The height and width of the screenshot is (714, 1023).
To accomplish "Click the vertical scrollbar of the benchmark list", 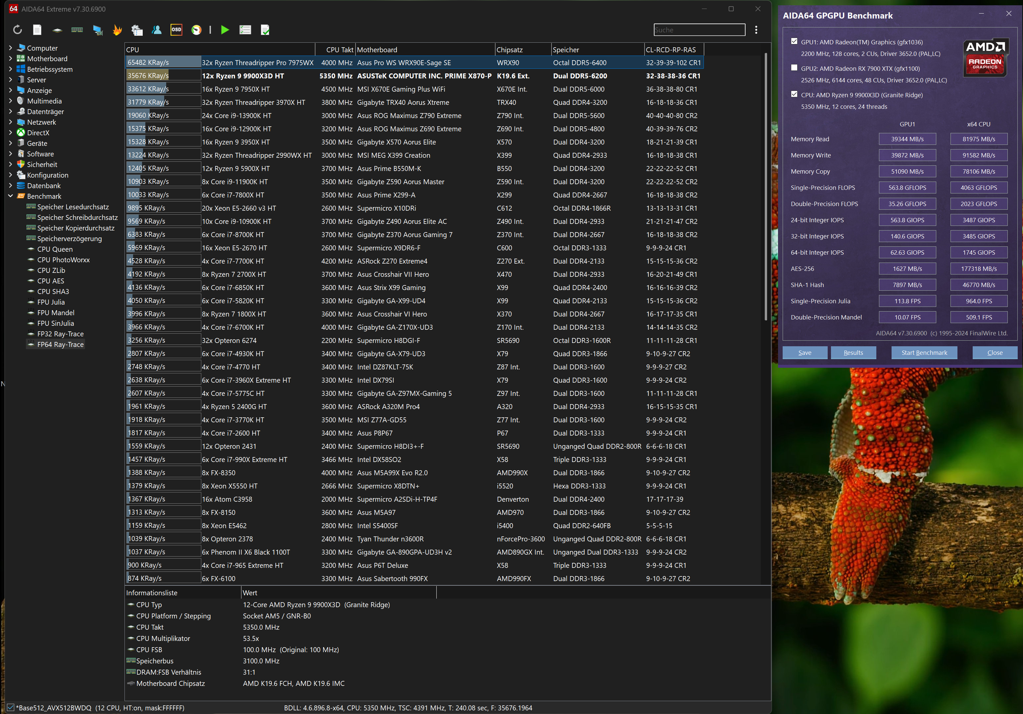I will (766, 187).
